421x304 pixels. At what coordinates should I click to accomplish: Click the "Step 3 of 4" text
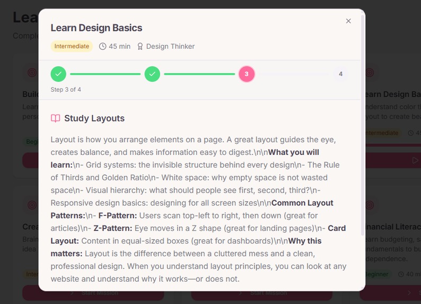(66, 90)
